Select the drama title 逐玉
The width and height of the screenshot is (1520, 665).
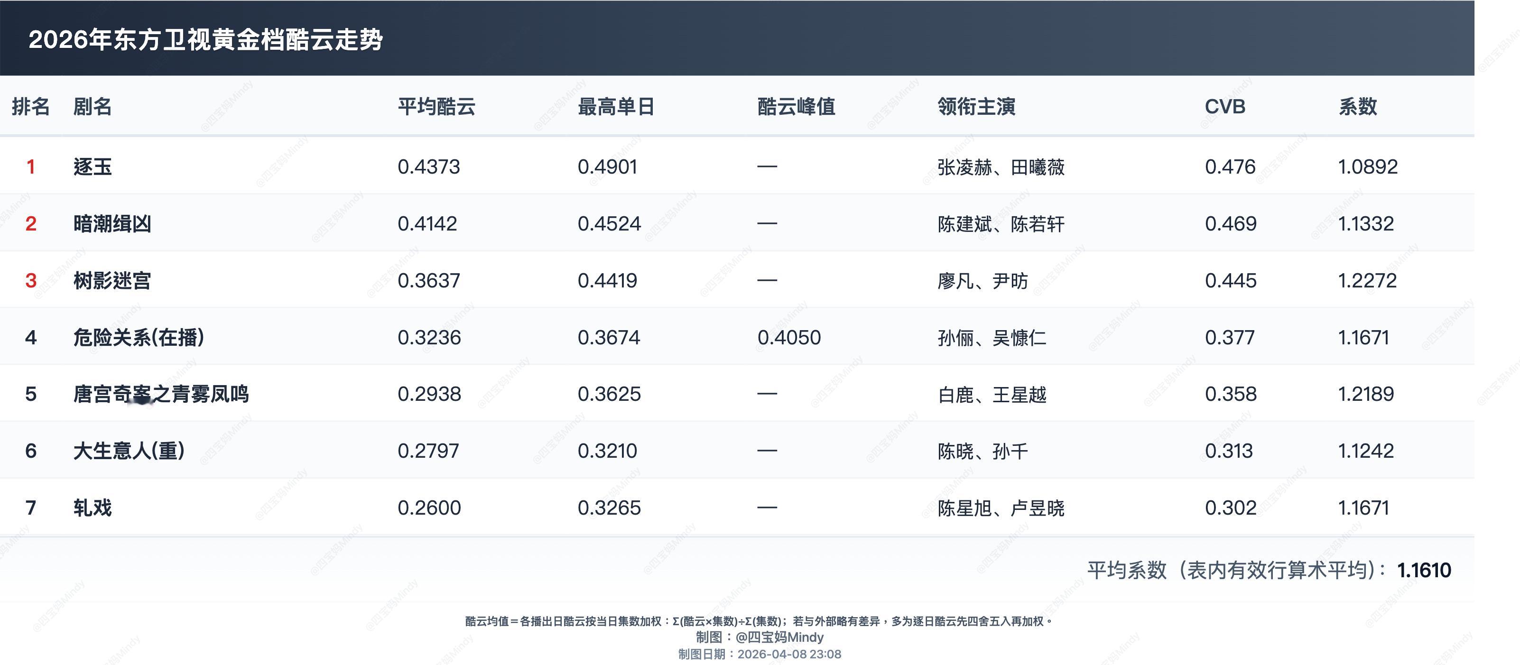coord(93,167)
